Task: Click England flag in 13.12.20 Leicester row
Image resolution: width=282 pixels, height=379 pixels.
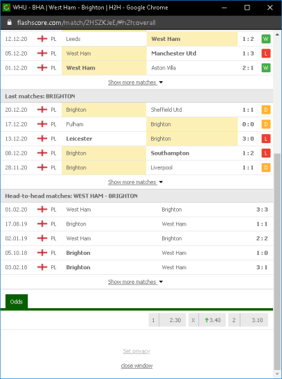Action: point(42,139)
